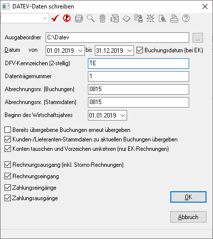Open help via question mark icon
Viewport: 213px width, 239px height.
pyautogui.click(x=186, y=18)
